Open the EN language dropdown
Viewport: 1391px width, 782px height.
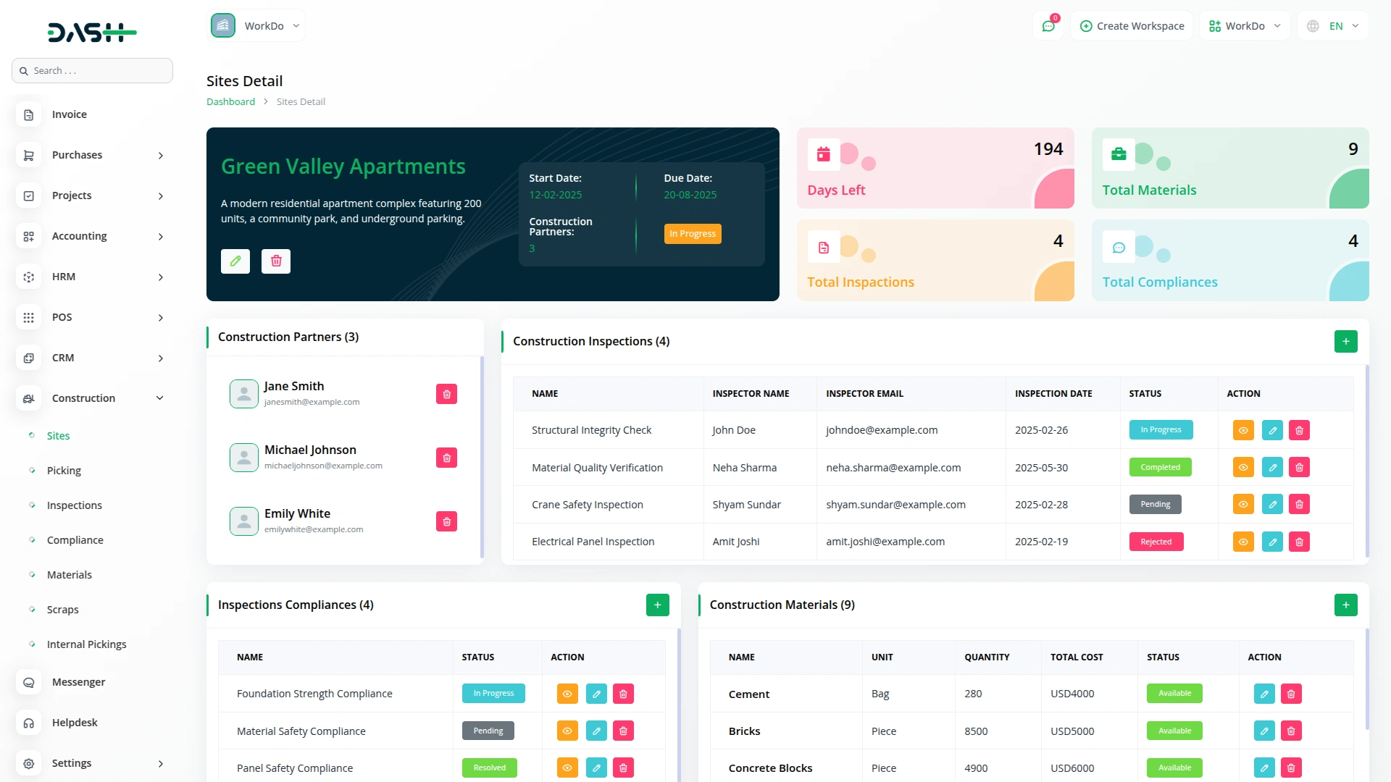click(1334, 26)
